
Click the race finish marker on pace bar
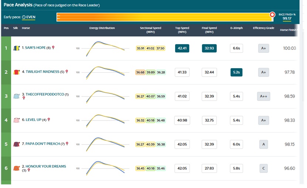click(x=272, y=15)
